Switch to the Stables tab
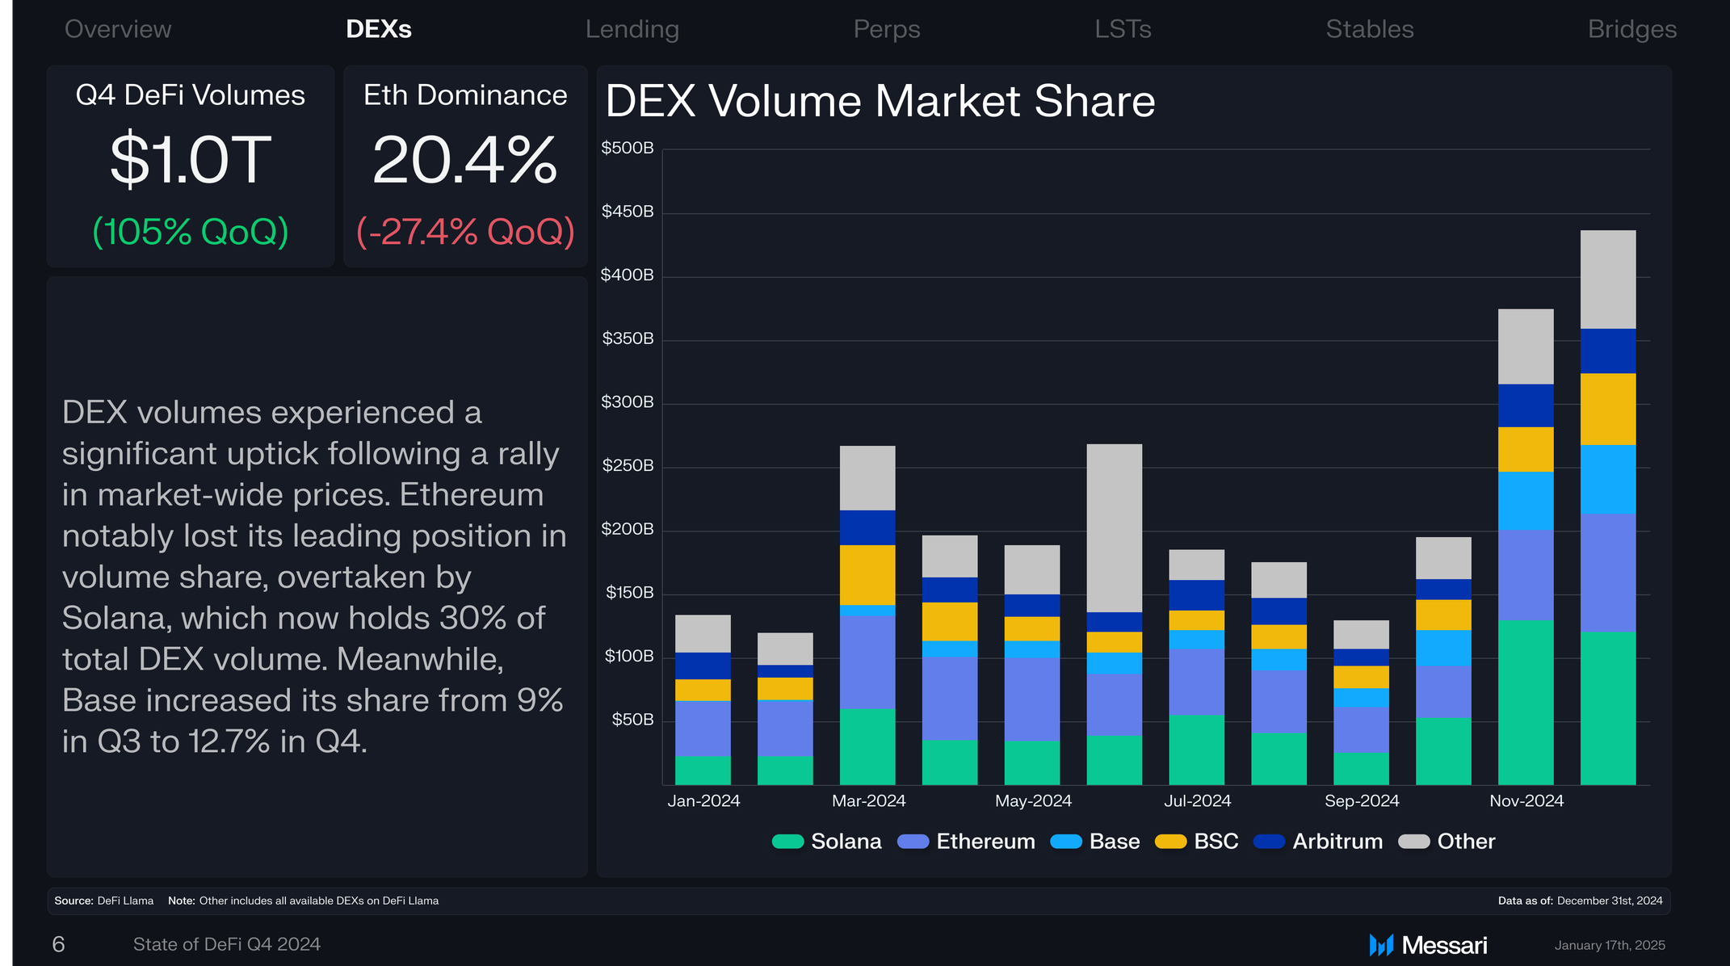The height and width of the screenshot is (966, 1730). click(1370, 29)
